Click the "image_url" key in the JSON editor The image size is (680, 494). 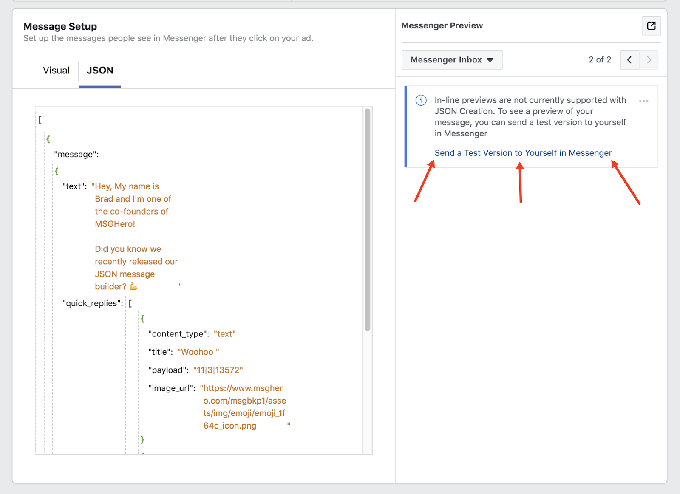pyautogui.click(x=172, y=388)
